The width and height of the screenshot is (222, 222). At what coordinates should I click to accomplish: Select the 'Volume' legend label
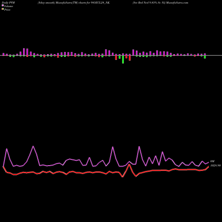8,6
